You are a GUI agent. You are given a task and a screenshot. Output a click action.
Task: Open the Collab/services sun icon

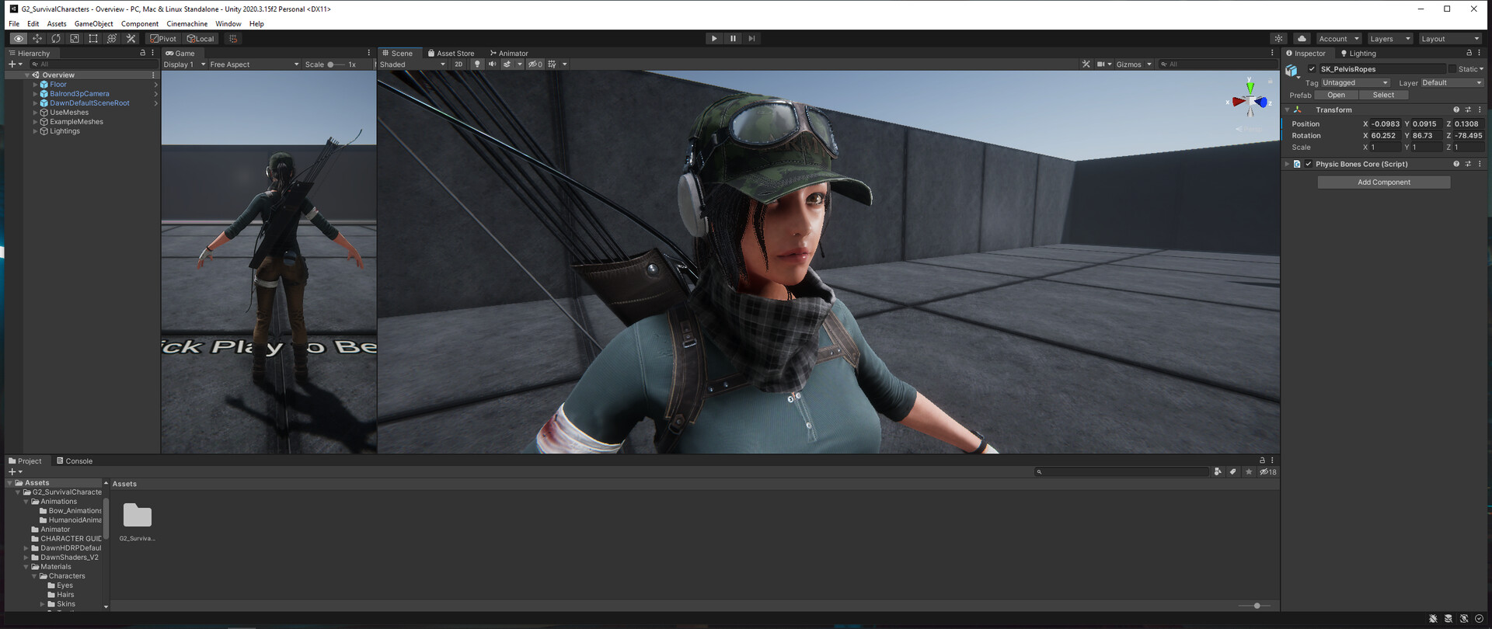point(1278,38)
